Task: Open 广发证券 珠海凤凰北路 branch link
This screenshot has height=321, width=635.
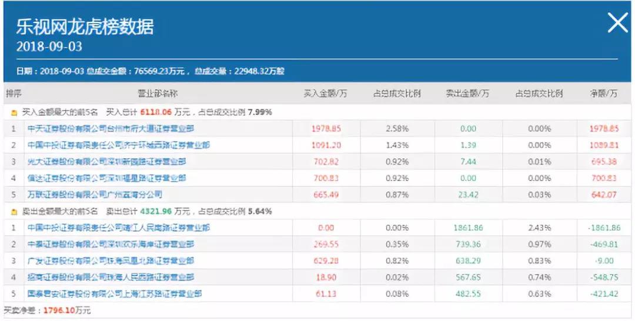Action: coord(111,260)
